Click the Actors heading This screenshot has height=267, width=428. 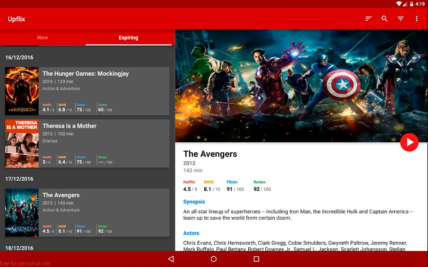click(191, 233)
